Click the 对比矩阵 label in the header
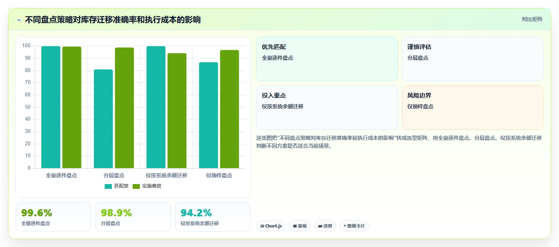 point(532,19)
